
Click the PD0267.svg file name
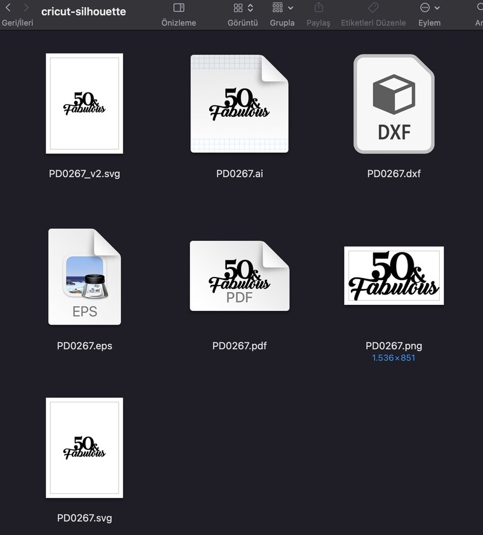(85, 519)
